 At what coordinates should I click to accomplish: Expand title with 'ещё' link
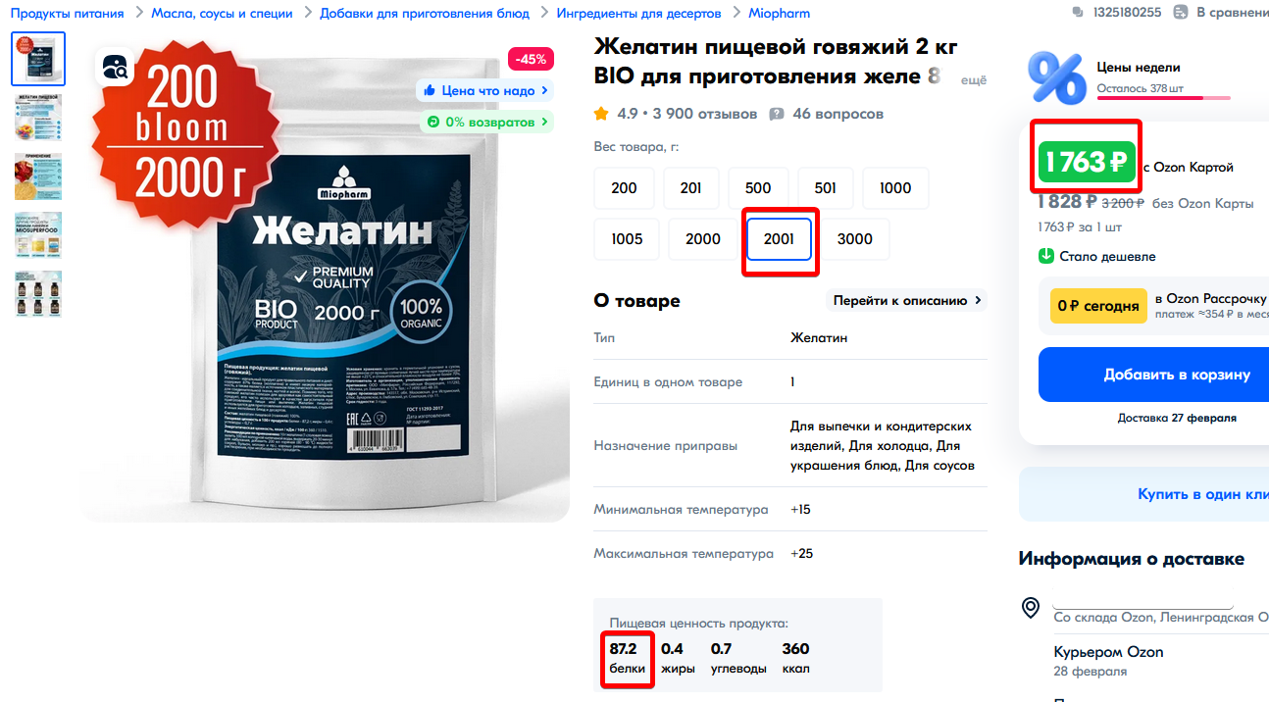973,80
